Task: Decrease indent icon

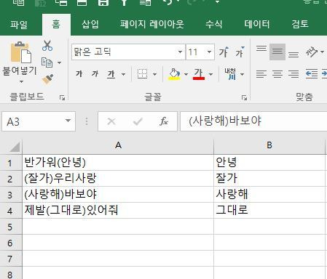Action: click(x=312, y=74)
